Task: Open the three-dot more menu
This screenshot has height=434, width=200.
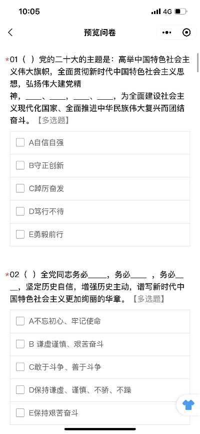Action: point(166,33)
